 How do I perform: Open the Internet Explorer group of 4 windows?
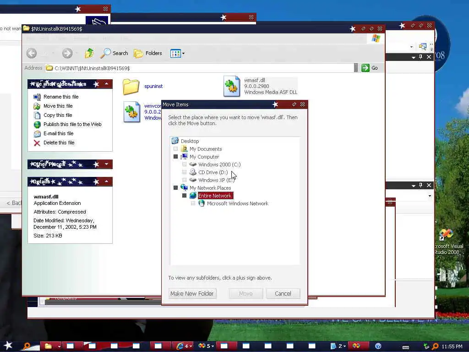[x=183, y=346]
